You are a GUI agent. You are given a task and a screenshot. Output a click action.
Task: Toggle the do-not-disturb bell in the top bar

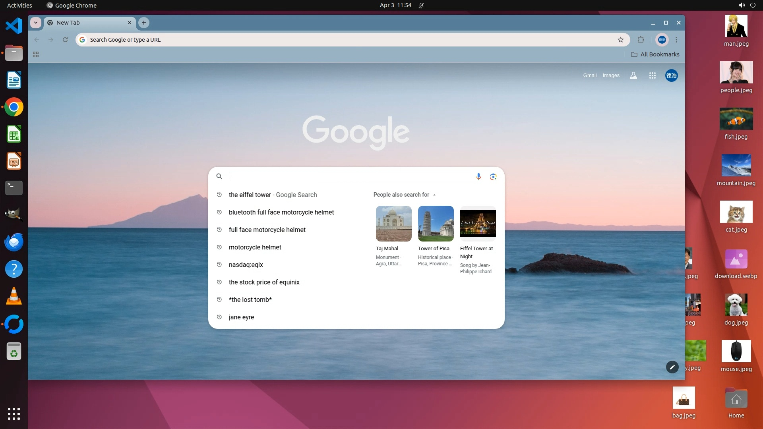(421, 6)
